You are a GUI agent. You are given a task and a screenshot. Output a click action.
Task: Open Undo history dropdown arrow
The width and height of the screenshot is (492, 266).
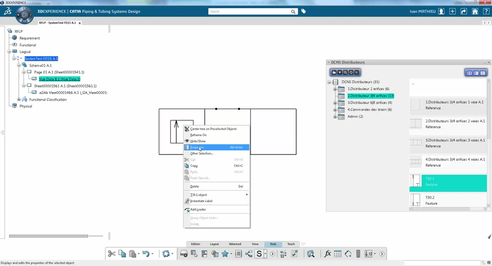(152, 254)
